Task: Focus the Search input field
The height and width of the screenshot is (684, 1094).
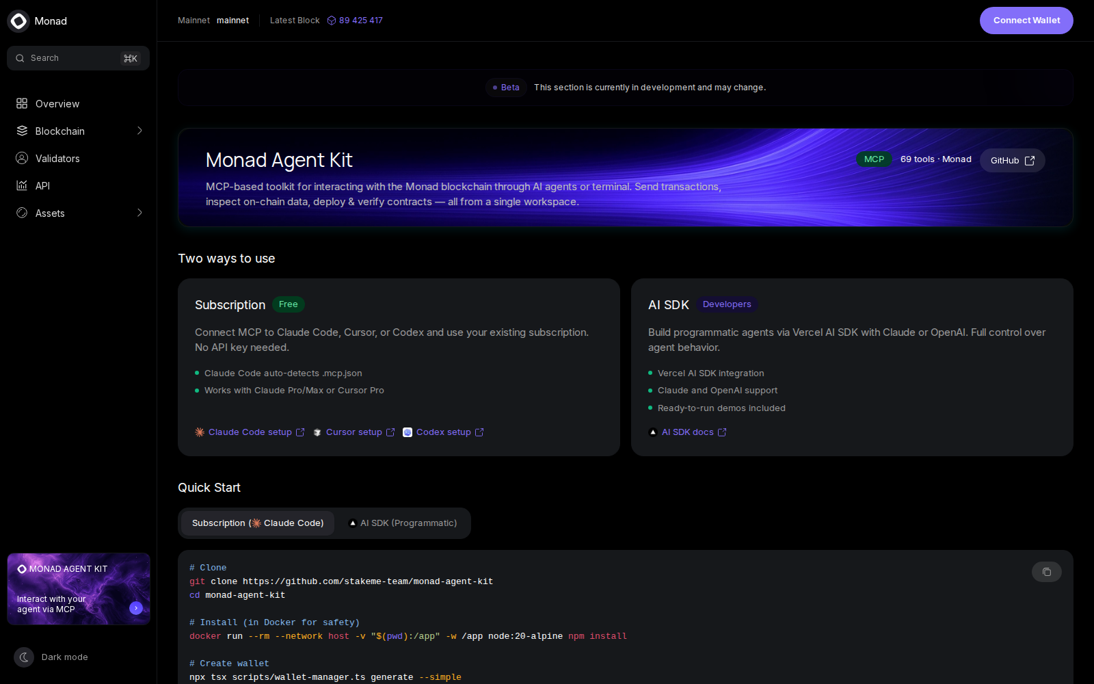Action: coord(79,58)
